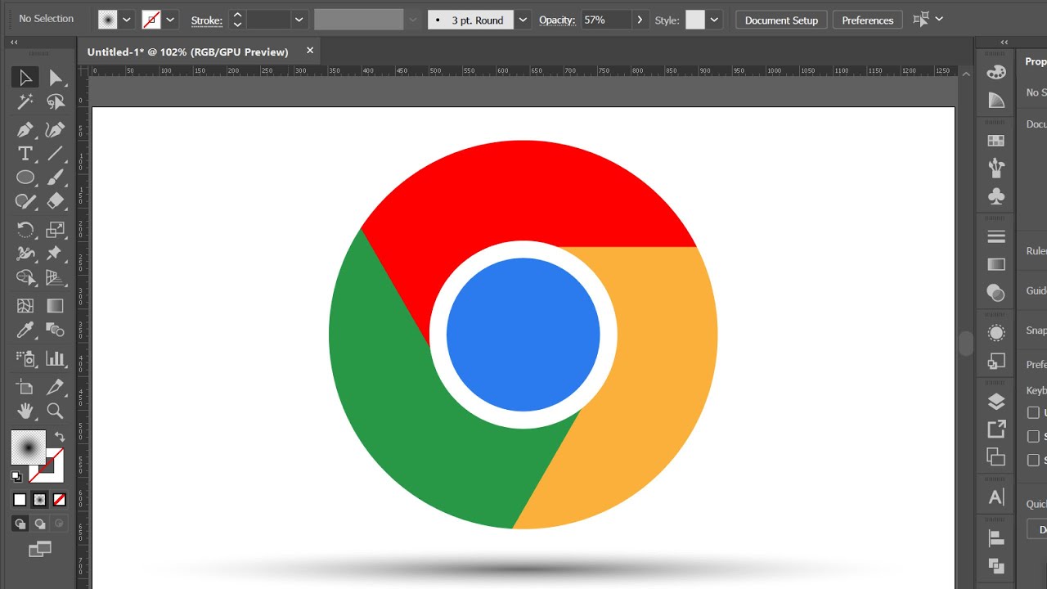Select the Blend tool
Screen dimensions: 1047x589
(56, 330)
